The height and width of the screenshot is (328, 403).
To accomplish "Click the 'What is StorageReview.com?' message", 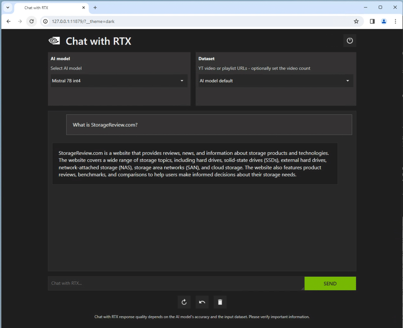I will point(209,125).
